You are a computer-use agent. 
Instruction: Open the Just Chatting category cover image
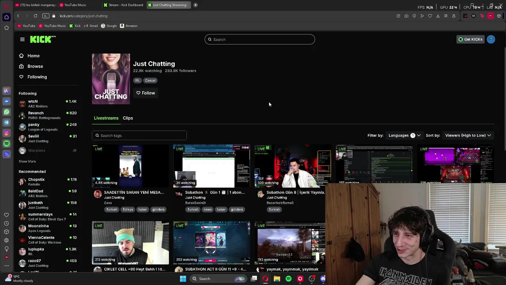(111, 79)
